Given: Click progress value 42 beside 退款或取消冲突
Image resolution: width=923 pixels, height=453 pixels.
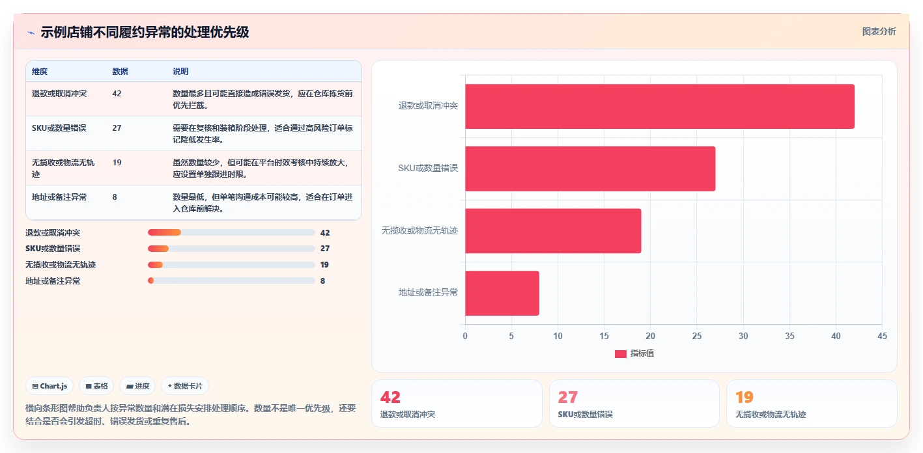Looking at the screenshot, I should [325, 232].
